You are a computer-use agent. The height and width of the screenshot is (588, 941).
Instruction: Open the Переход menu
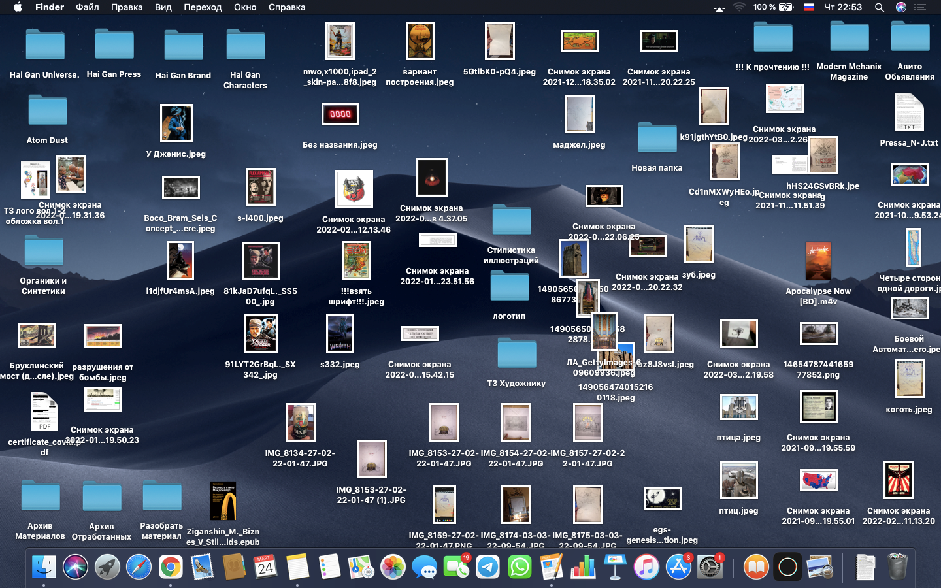(203, 7)
